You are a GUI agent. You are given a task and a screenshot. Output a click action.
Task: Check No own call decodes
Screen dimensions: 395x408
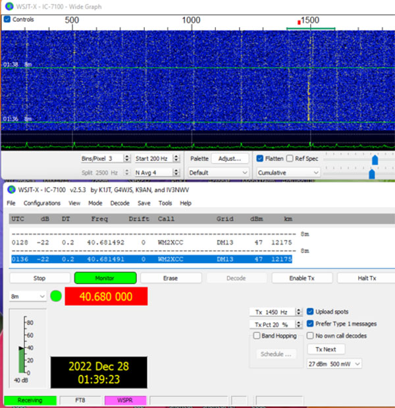tap(310, 335)
